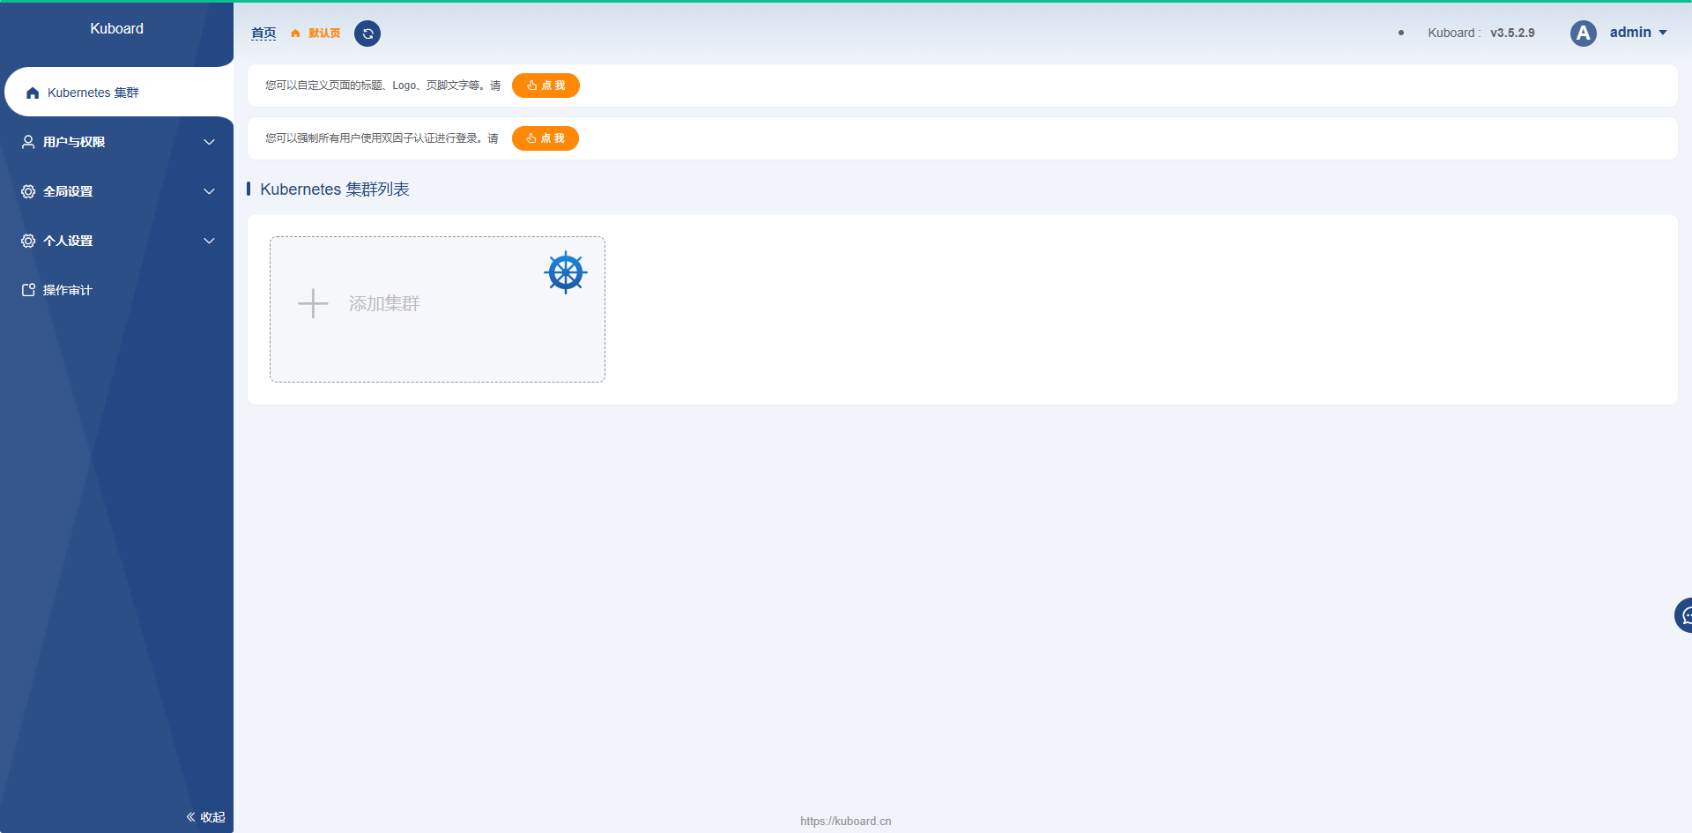This screenshot has width=1692, height=833.
Task: Click the user icon beside 用户与权限
Action: point(28,142)
